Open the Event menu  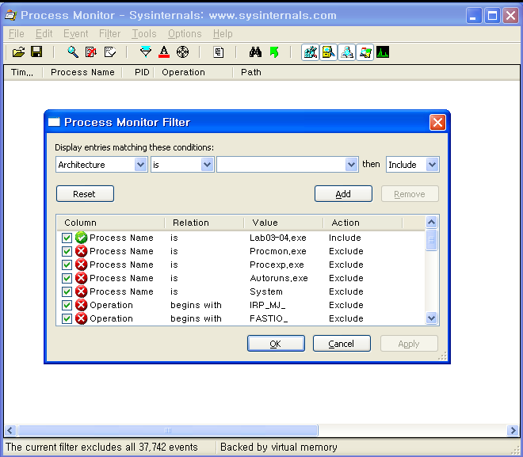tap(76, 34)
